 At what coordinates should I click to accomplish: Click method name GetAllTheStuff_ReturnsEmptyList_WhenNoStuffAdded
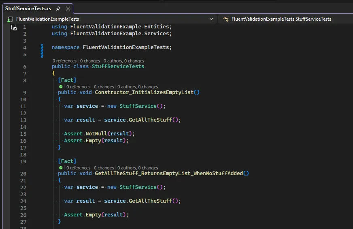(169, 173)
